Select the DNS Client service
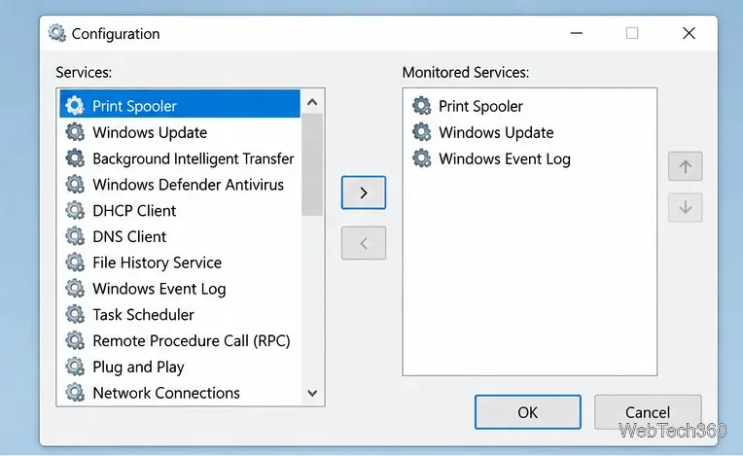Image resolution: width=743 pixels, height=456 pixels. pyautogui.click(x=180, y=236)
